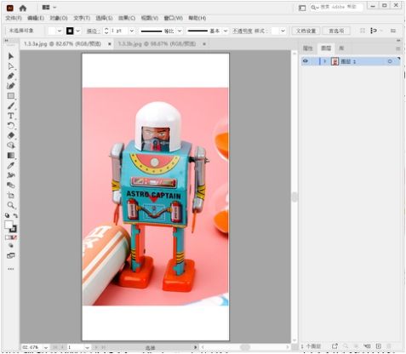Click the black stroke swatch in control bar

click(x=70, y=31)
